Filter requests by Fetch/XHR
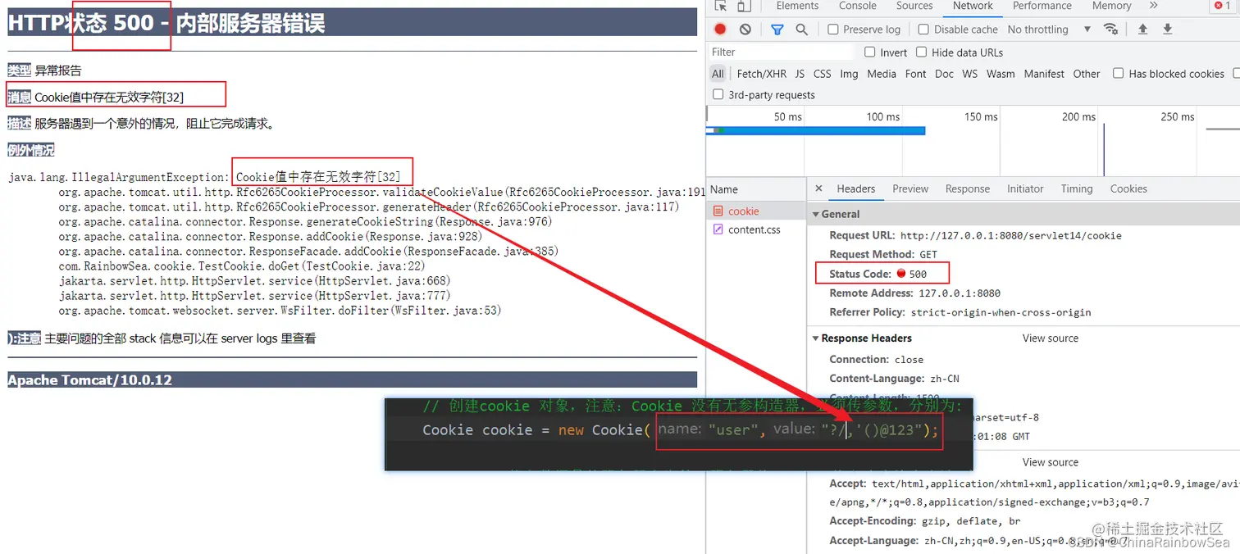 tap(761, 74)
